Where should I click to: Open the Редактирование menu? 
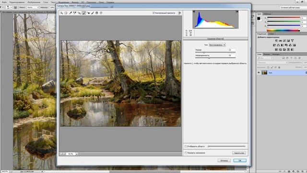pyautogui.click(x=17, y=2)
